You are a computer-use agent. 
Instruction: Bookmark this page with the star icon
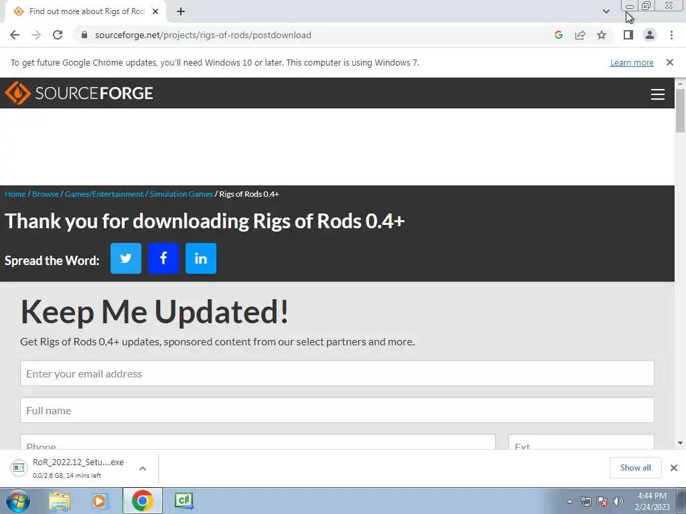(x=602, y=35)
